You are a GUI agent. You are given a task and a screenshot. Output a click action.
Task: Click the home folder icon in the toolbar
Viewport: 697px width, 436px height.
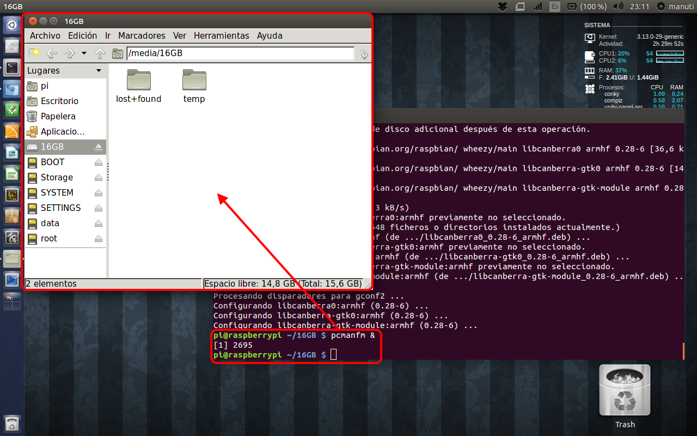click(x=117, y=53)
